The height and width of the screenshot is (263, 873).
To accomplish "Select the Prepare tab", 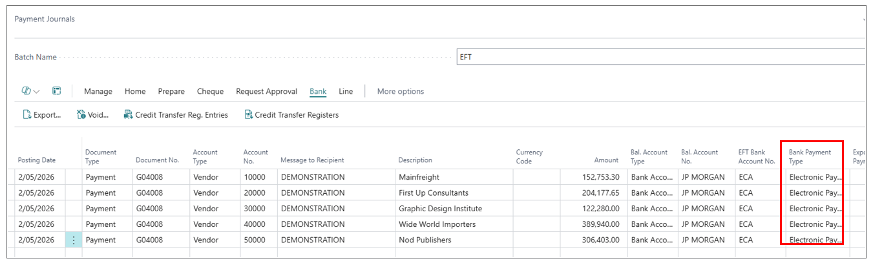I will (x=171, y=91).
